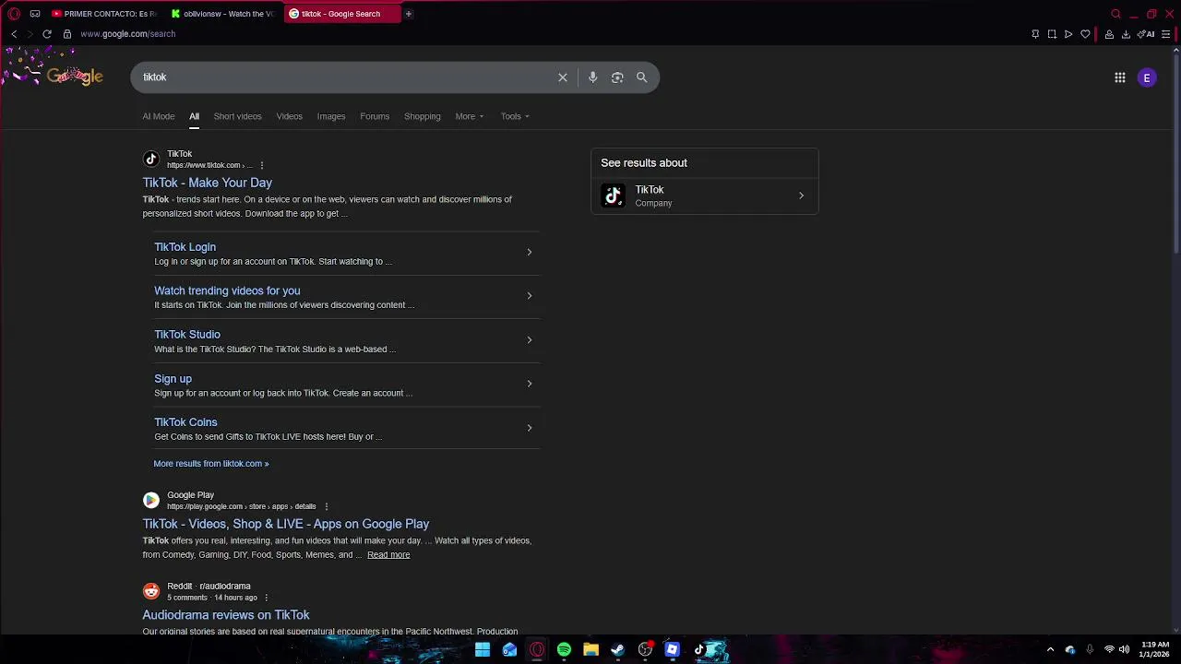Image resolution: width=1181 pixels, height=664 pixels.
Task: Open the site security padlock info
Action: [67, 34]
